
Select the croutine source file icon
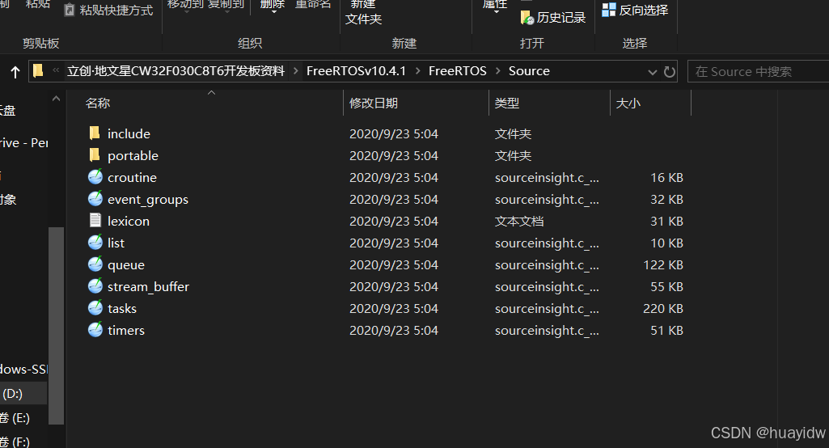[95, 176]
